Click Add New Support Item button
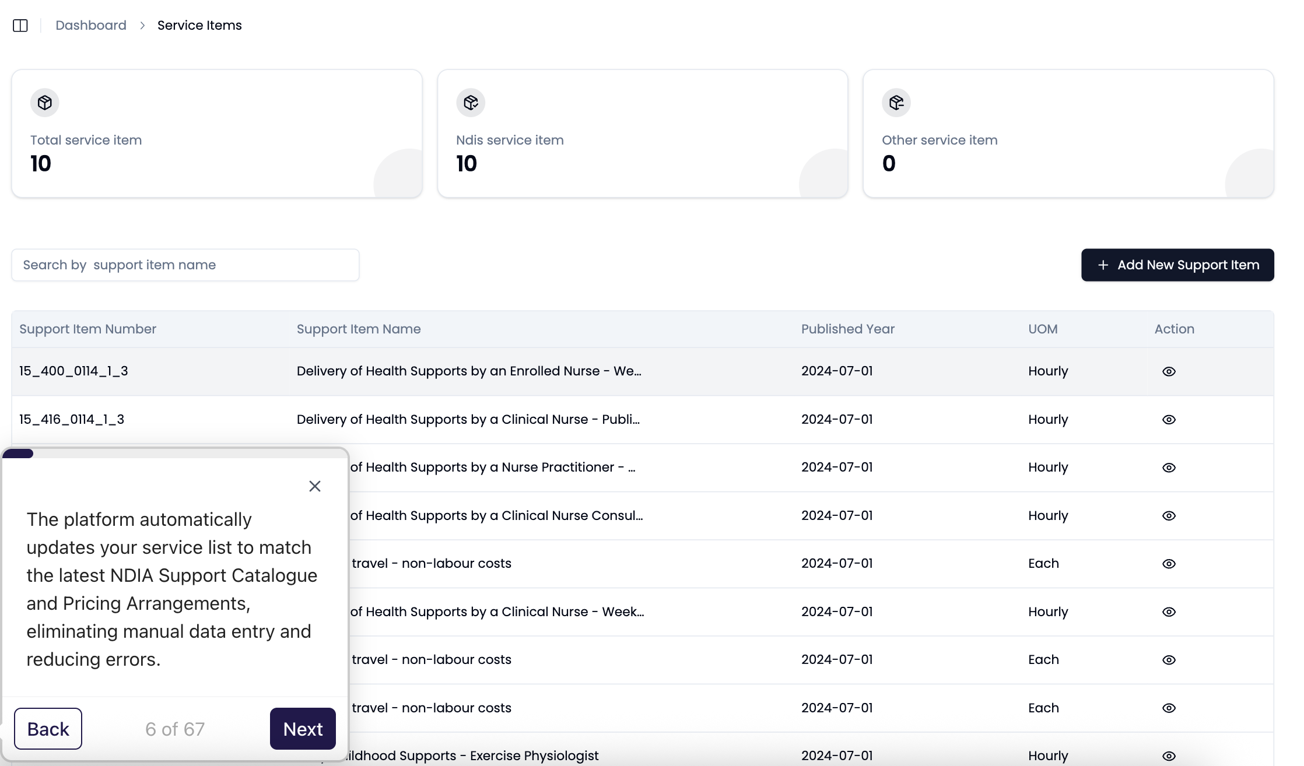 (x=1177, y=265)
